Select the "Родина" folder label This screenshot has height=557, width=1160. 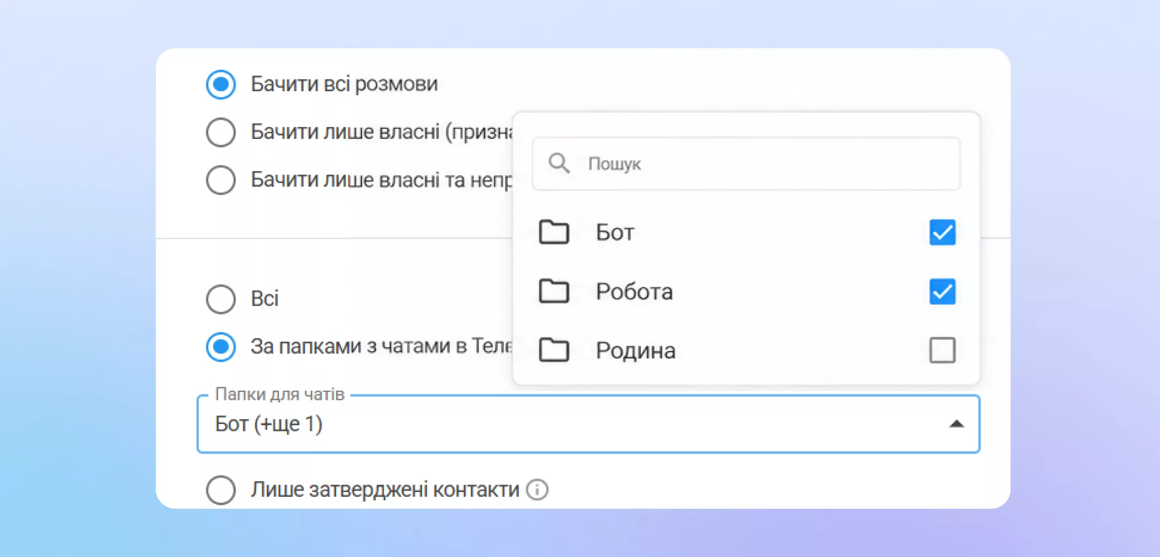pos(636,351)
